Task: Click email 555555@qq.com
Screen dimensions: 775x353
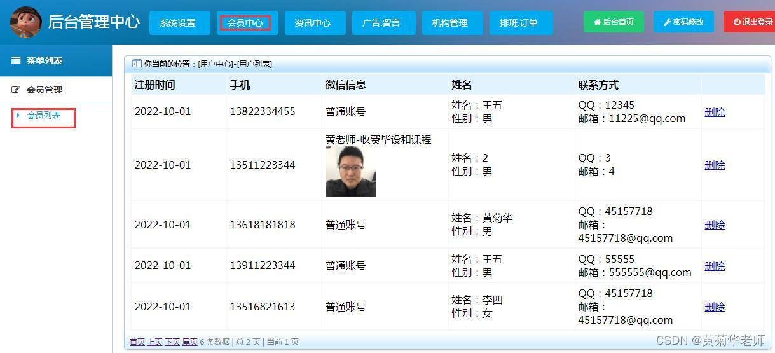Action: (x=650, y=272)
